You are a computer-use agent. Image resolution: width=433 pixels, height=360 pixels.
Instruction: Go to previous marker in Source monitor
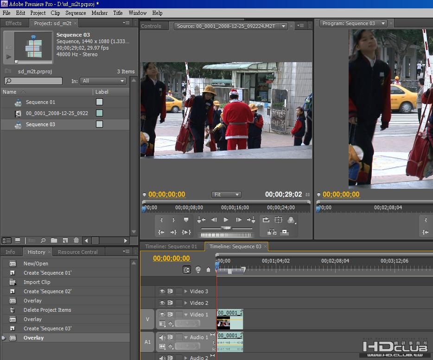pos(201,220)
